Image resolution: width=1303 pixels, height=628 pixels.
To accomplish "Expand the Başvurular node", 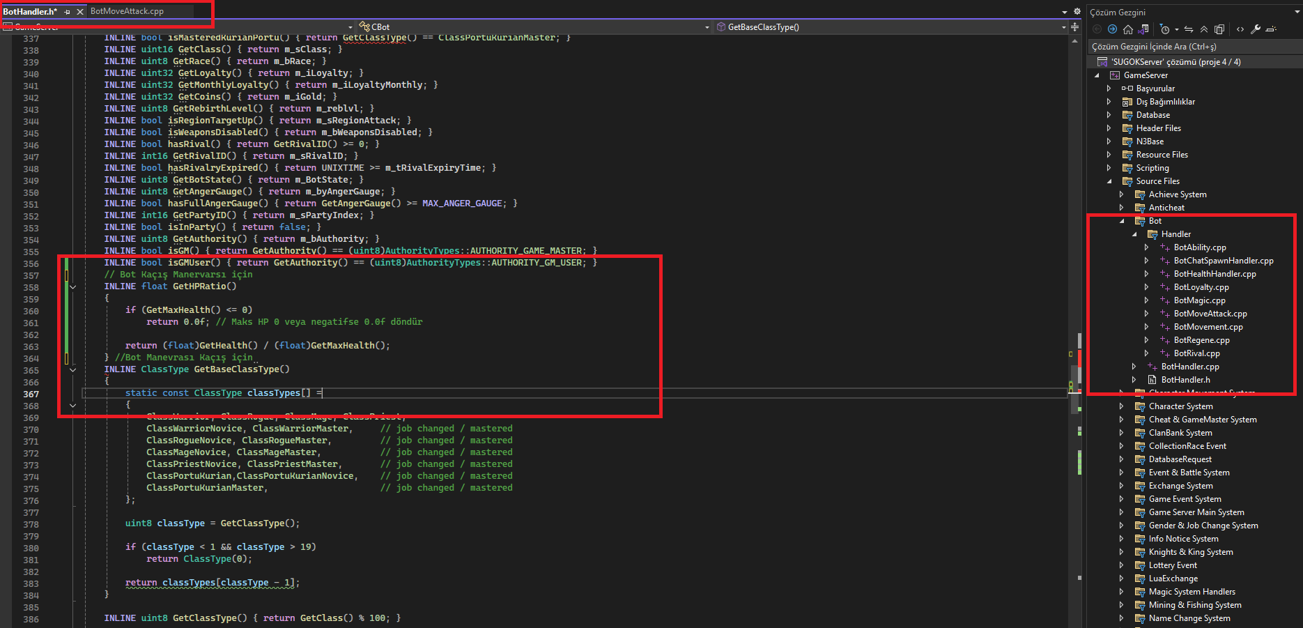I will pyautogui.click(x=1109, y=89).
